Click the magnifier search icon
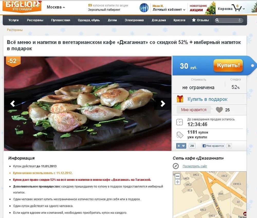This screenshot has width=257, height=218. tap(217, 20)
